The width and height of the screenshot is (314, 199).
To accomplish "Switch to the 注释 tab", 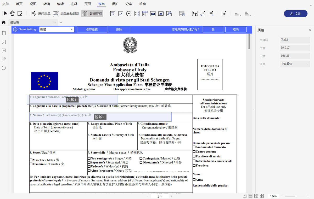I will 74,4.
